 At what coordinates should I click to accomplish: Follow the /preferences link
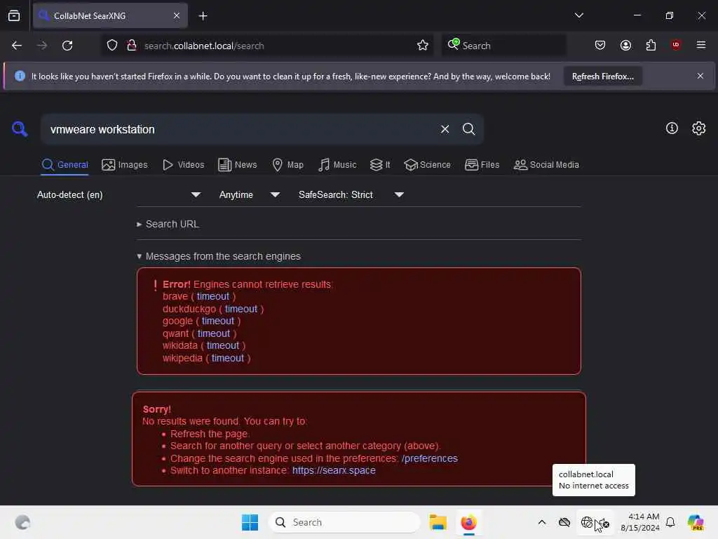tap(430, 458)
